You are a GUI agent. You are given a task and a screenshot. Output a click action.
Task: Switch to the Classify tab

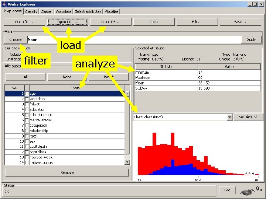coord(31,11)
